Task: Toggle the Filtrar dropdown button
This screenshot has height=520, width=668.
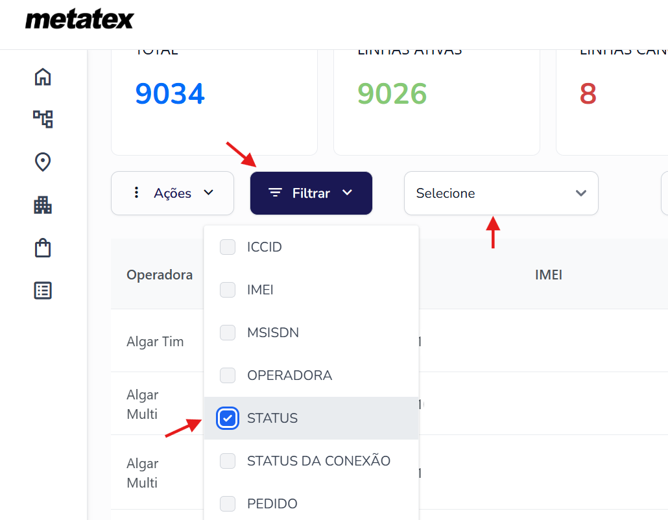Action: pyautogui.click(x=311, y=193)
